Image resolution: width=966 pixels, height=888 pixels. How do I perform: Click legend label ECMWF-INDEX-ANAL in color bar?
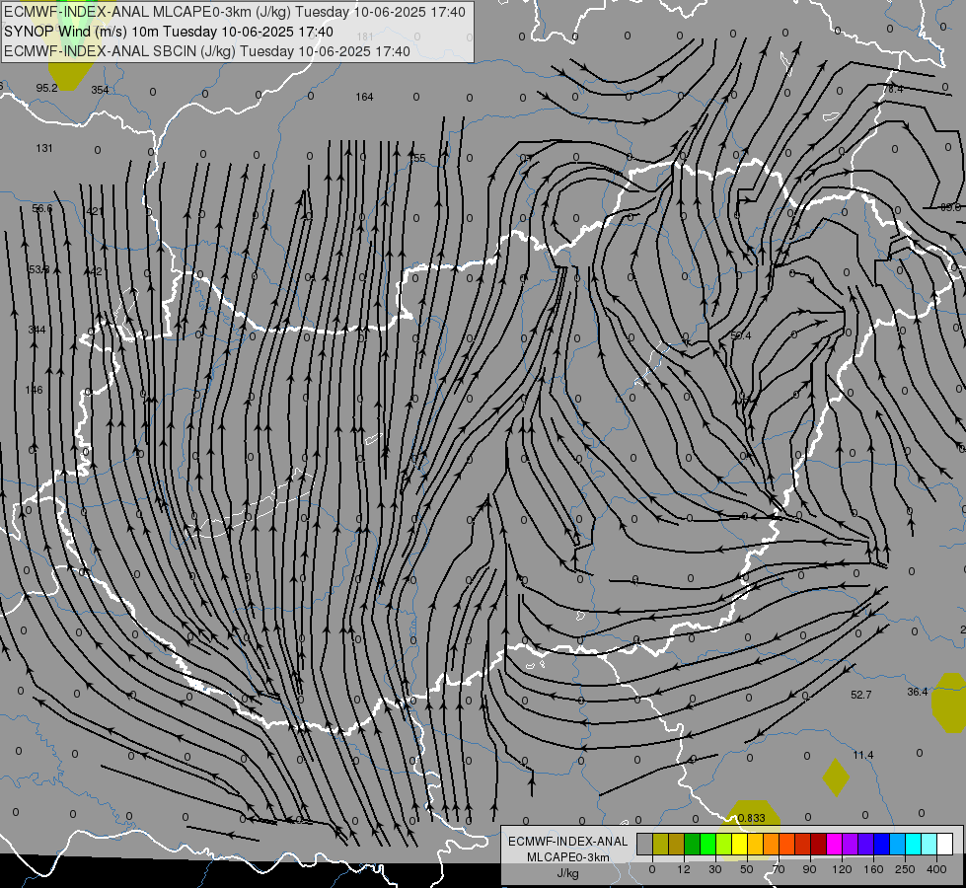coord(567,842)
